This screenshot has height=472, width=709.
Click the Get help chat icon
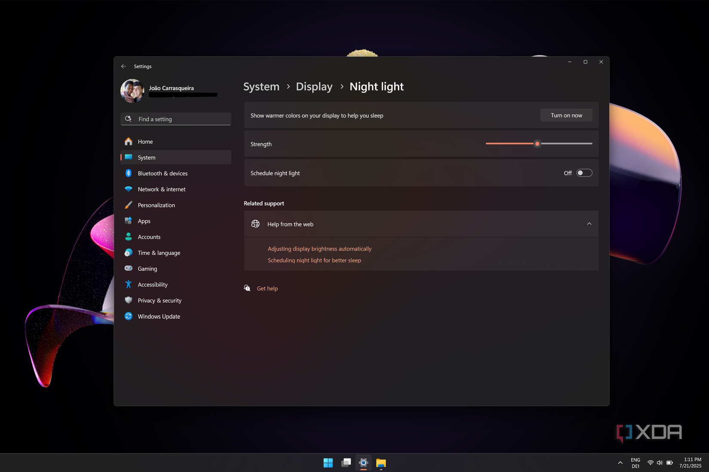[x=247, y=288]
